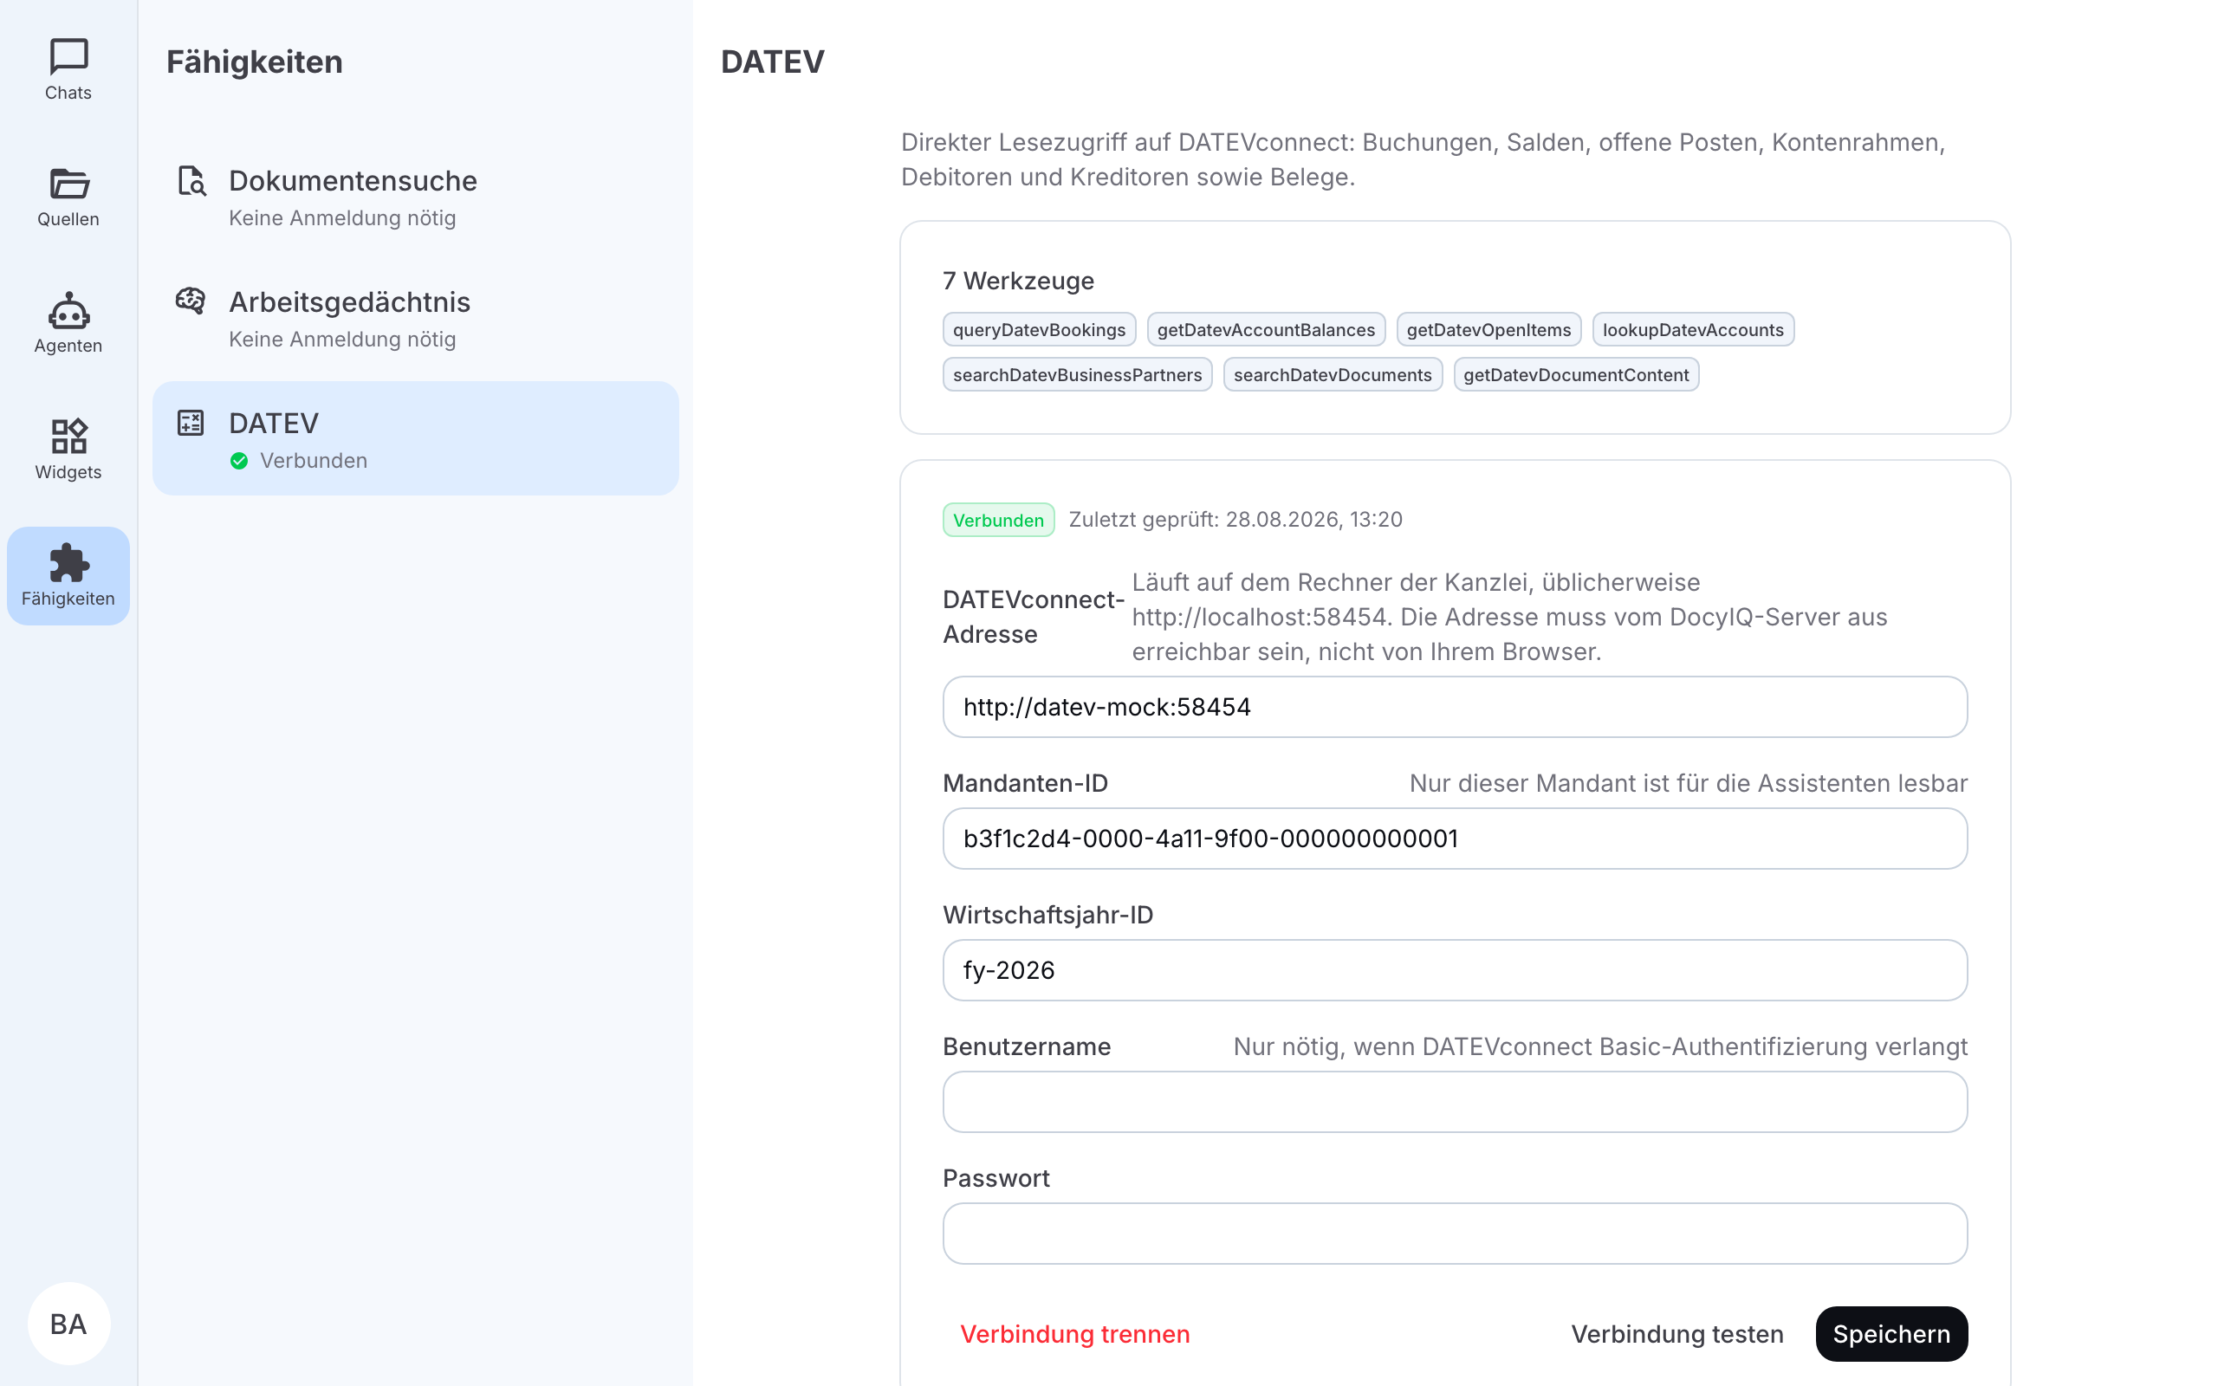
Task: Click the Dokumentensuche document search icon
Action: click(191, 182)
